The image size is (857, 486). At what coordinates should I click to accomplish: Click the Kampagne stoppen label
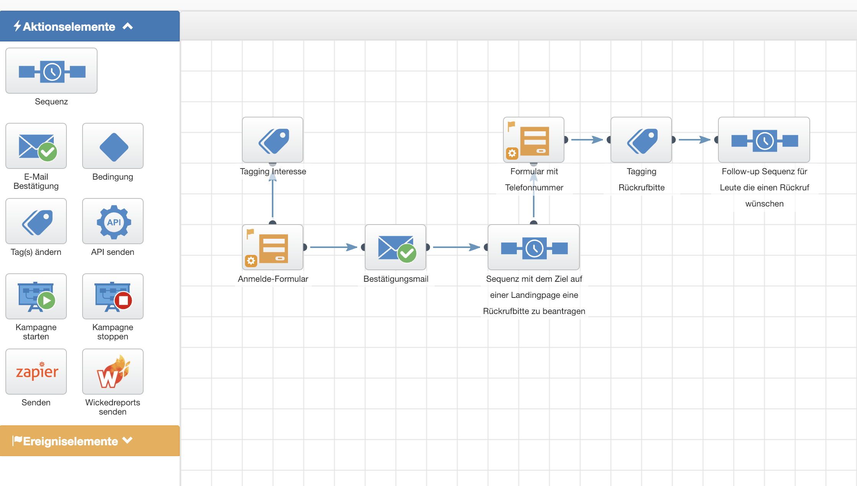[113, 332]
